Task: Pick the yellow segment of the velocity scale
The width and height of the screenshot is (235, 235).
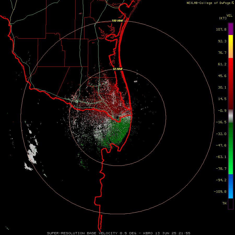Action: (x=231, y=46)
